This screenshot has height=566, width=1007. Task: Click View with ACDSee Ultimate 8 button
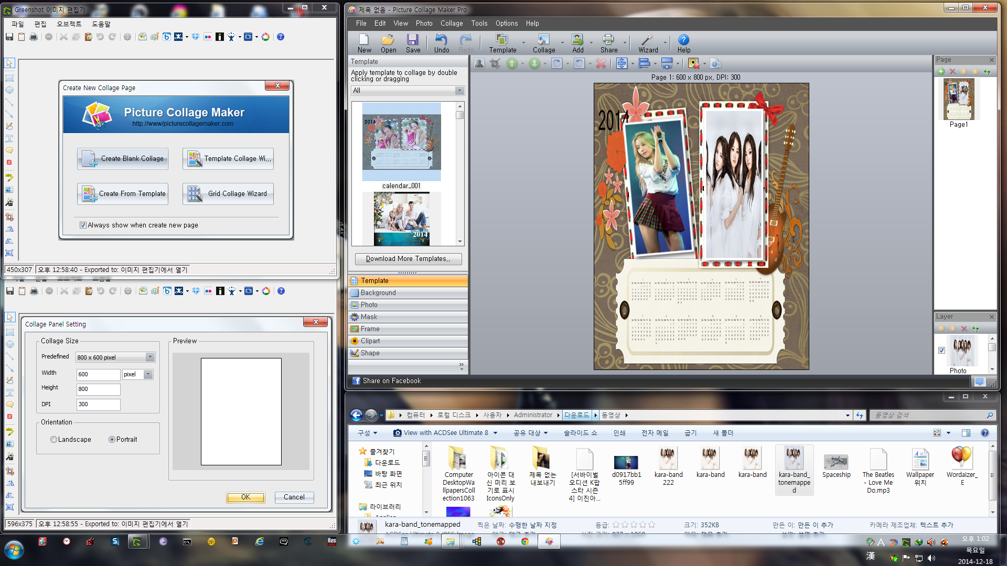pyautogui.click(x=445, y=433)
